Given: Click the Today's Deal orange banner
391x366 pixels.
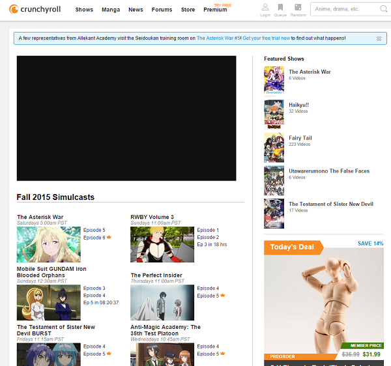Looking at the screenshot, I should 293,247.
